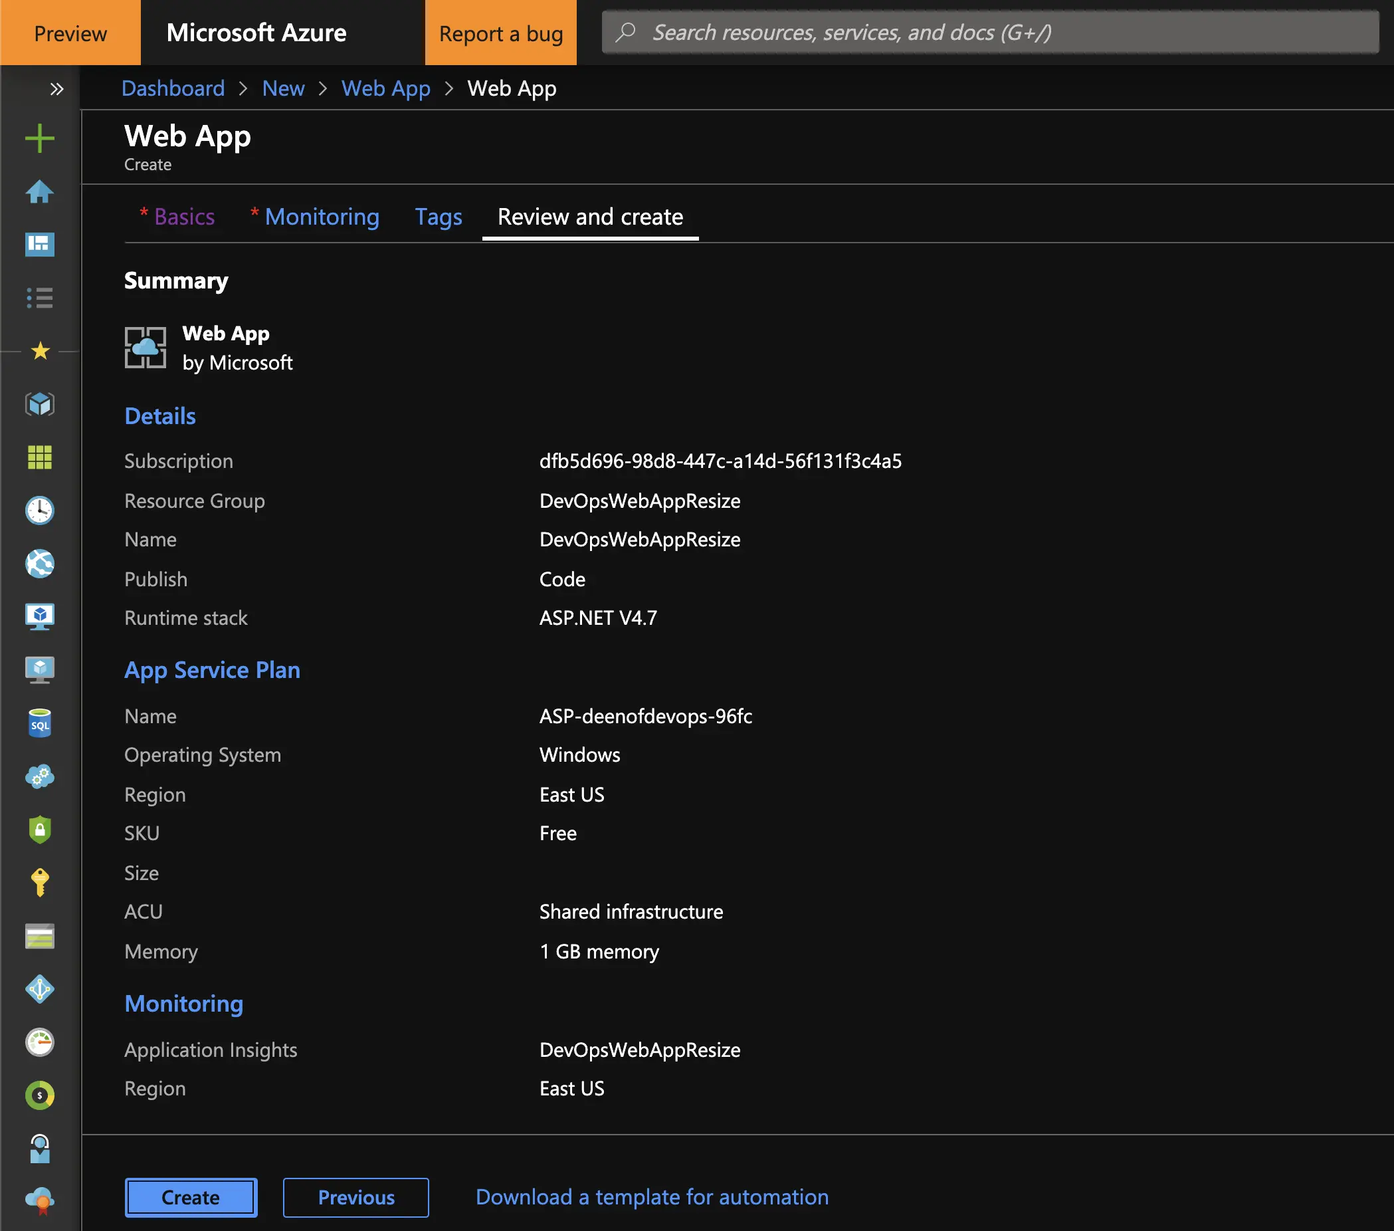The image size is (1394, 1231).
Task: Click plan name ASP-deenofdevops-96fc
Action: point(646,717)
